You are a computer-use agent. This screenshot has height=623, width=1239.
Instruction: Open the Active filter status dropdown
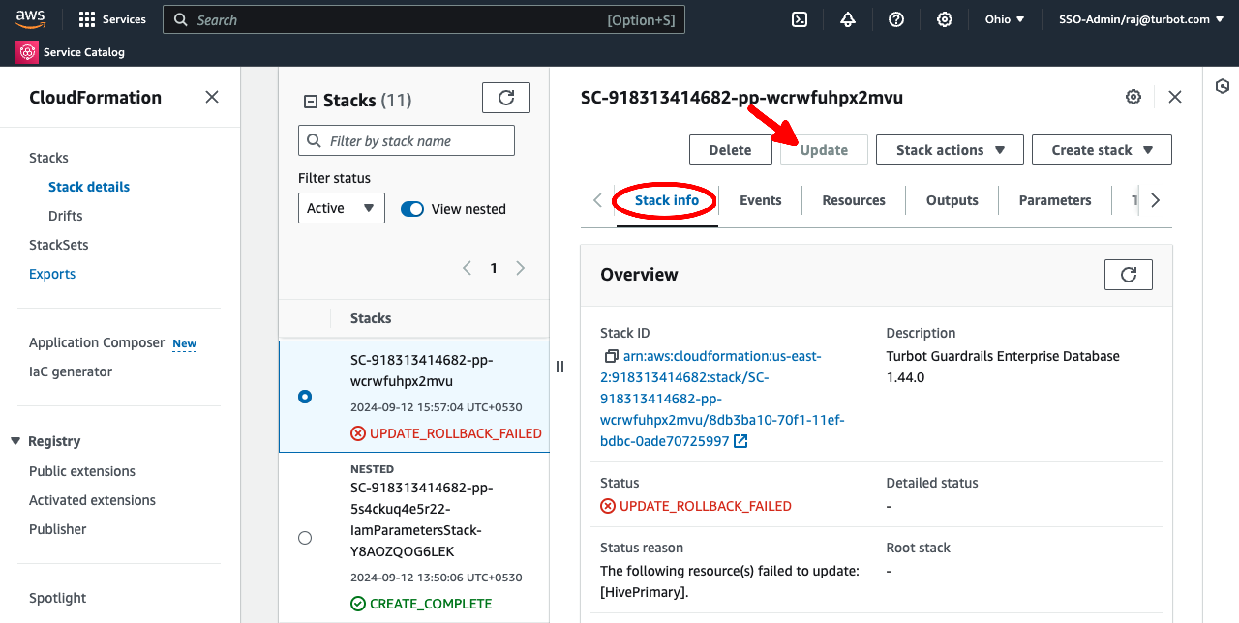[341, 208]
